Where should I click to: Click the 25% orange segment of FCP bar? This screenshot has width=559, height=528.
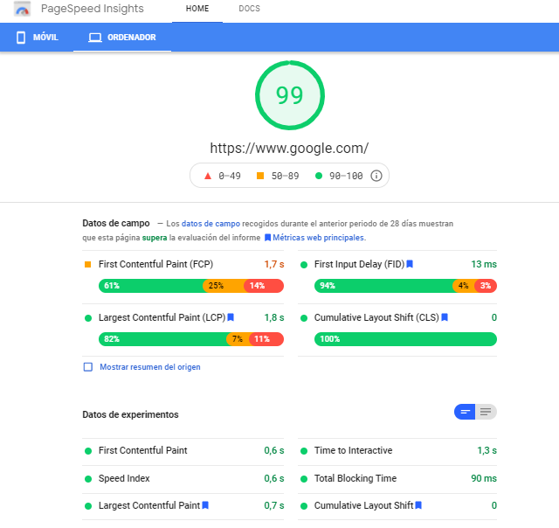point(224,286)
